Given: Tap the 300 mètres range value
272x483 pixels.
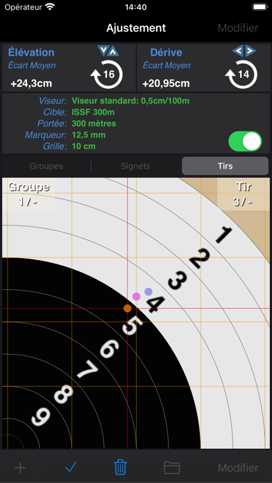Looking at the screenshot, I should click(x=94, y=124).
